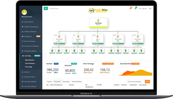Click the point value 206,42
173x99 pixels.
[89, 70]
